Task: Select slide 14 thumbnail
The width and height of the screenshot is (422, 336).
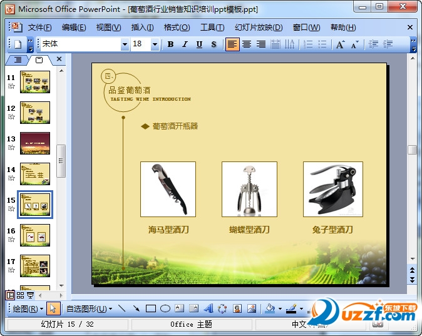Action: (x=35, y=174)
